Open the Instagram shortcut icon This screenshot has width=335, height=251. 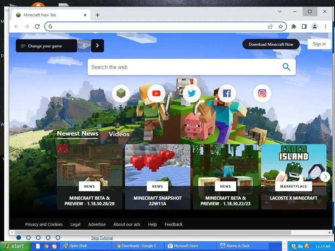point(262,93)
